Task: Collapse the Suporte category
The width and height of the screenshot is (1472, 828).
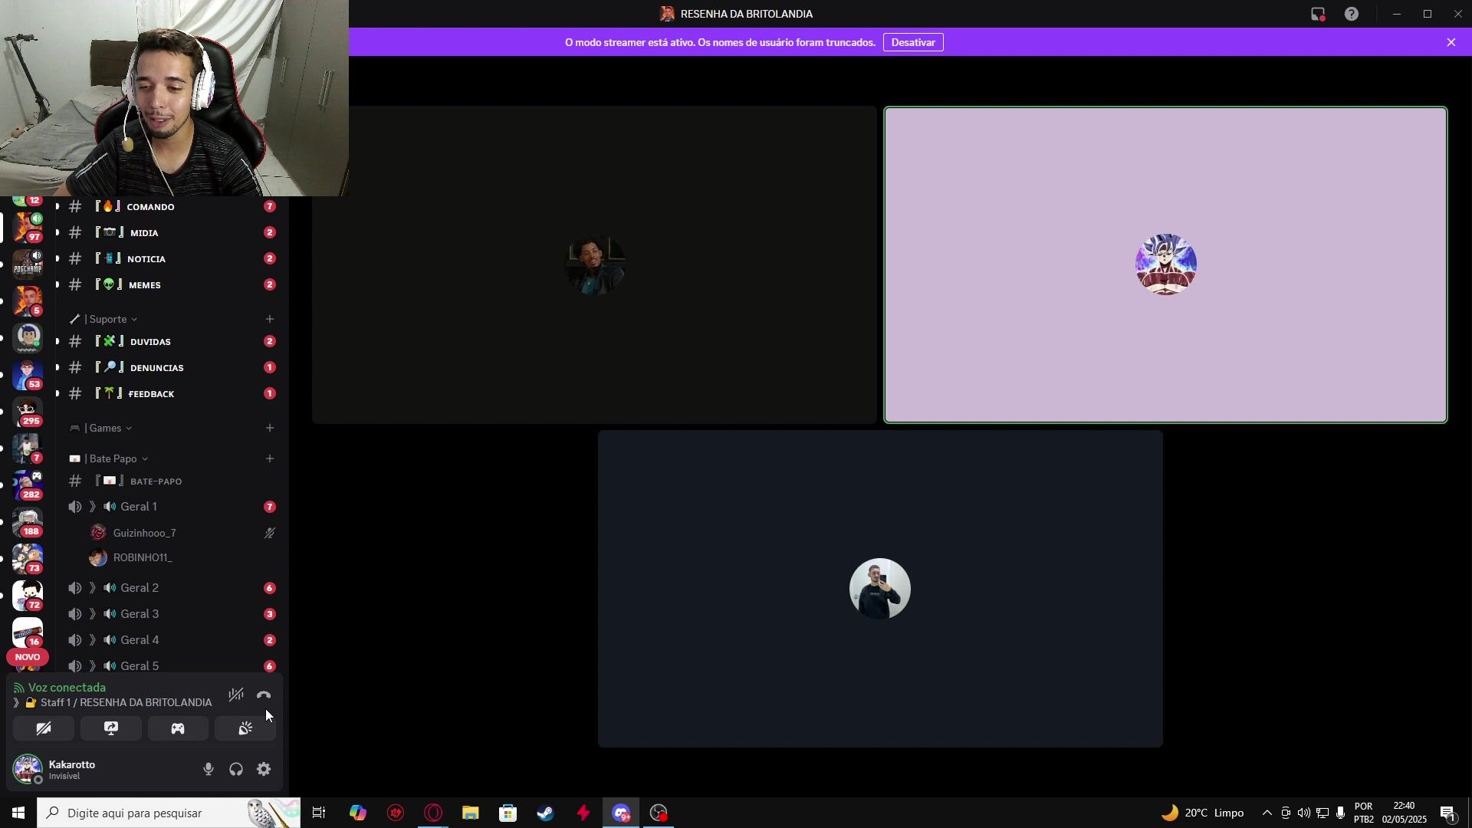Action: coord(103,319)
